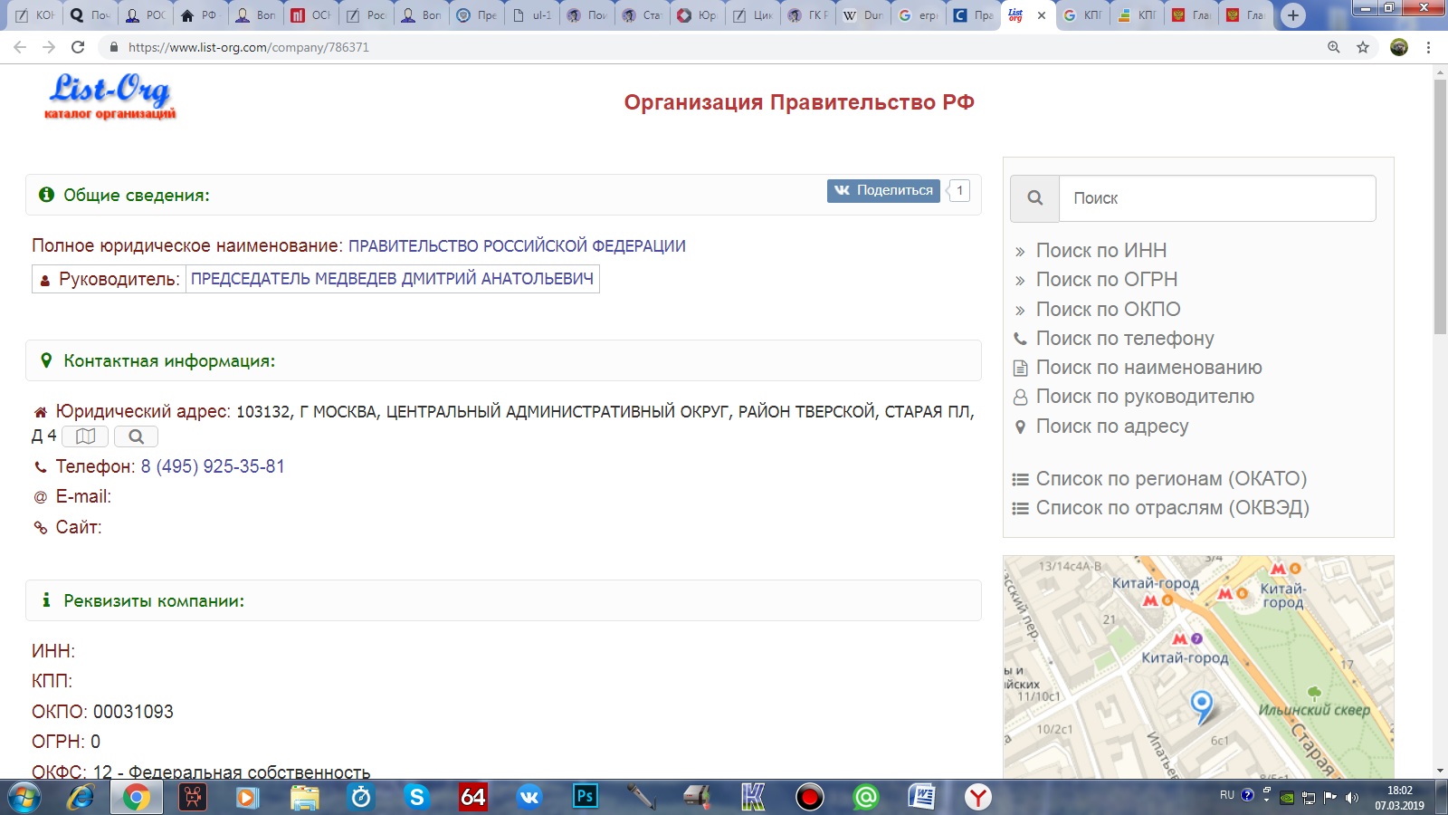The width and height of the screenshot is (1448, 815).
Task: Open the Windows Start button
Action: click(24, 797)
